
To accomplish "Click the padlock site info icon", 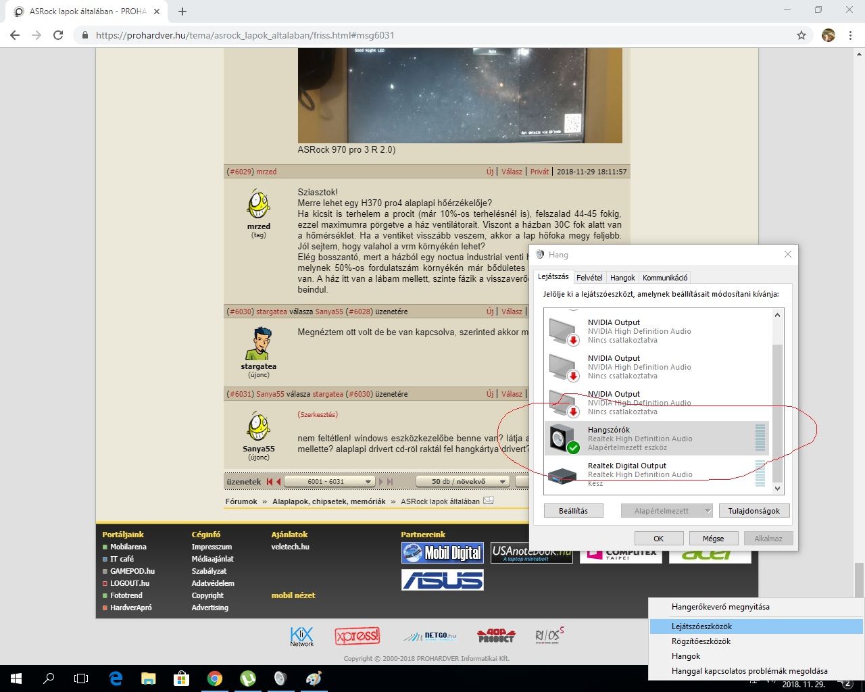I will pyautogui.click(x=85, y=35).
